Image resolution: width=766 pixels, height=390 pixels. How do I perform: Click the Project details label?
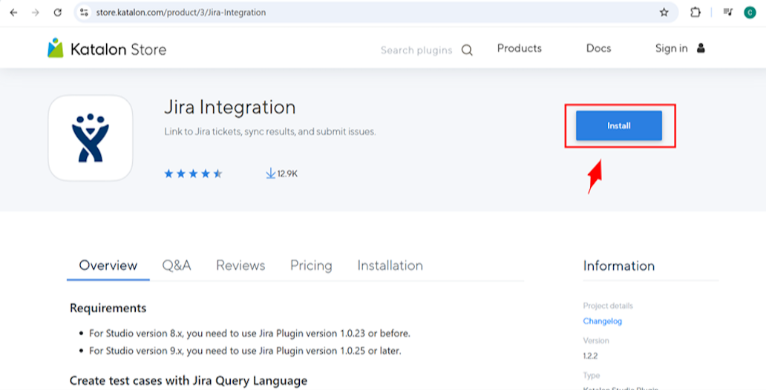point(608,306)
